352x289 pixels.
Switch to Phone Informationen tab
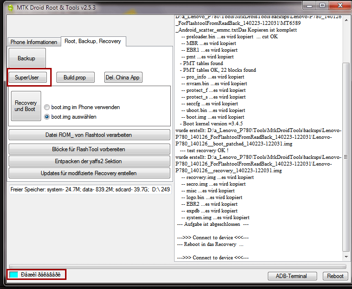[34, 42]
